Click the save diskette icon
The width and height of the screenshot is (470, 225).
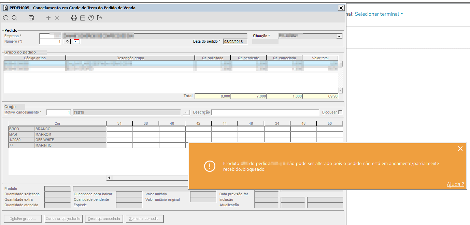[x=31, y=18]
